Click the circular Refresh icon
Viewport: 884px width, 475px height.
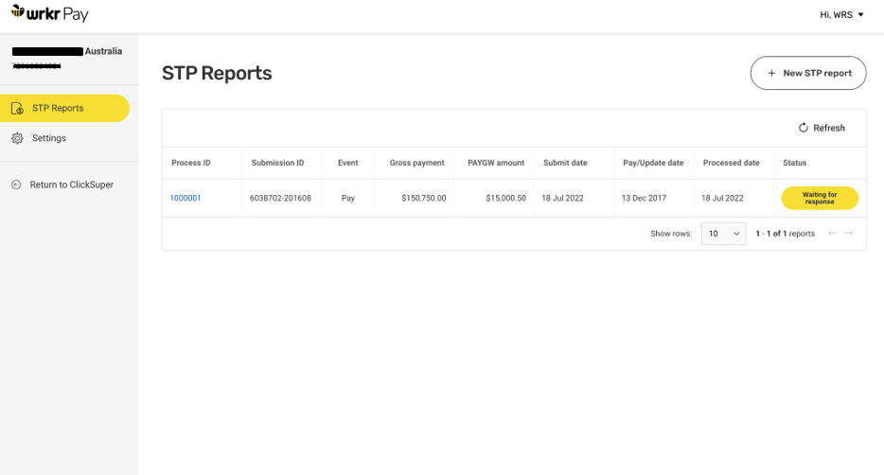click(x=804, y=128)
